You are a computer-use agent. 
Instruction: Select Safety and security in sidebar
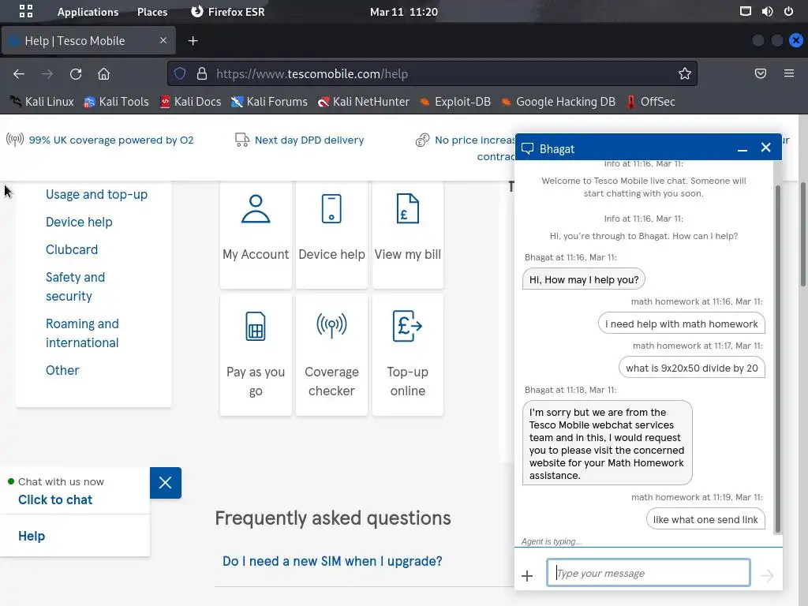(x=75, y=286)
